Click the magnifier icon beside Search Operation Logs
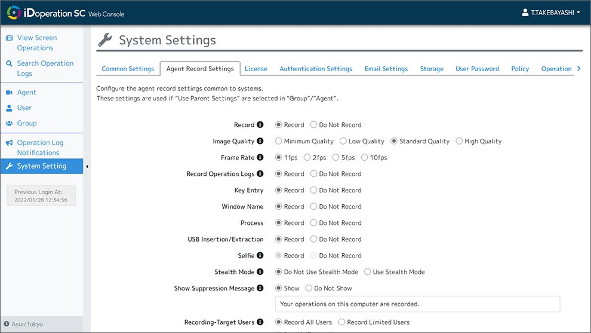Screen dimensions: 591x333 coord(9,63)
